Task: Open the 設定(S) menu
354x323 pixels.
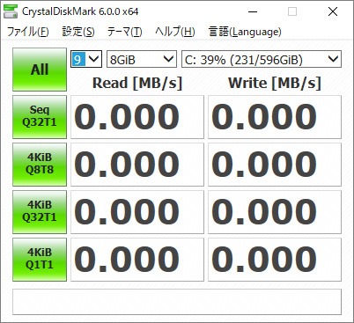Action: coord(78,32)
